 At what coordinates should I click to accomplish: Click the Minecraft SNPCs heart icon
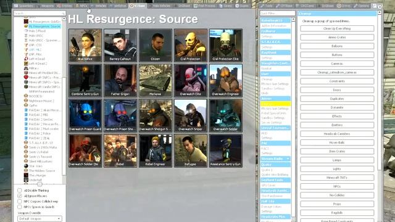26,77
